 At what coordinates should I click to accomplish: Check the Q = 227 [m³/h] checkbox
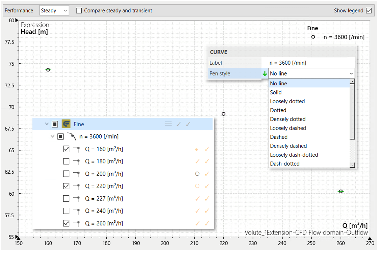66,198
